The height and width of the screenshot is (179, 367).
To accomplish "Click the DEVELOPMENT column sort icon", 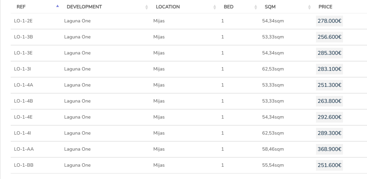I will (x=146, y=7).
